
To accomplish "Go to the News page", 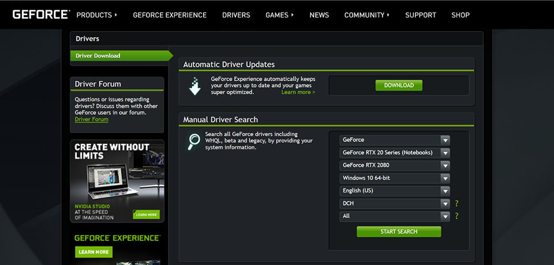I will coord(319,15).
